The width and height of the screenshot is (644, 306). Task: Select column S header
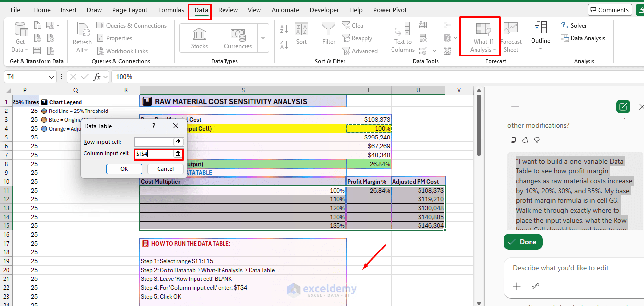(243, 90)
